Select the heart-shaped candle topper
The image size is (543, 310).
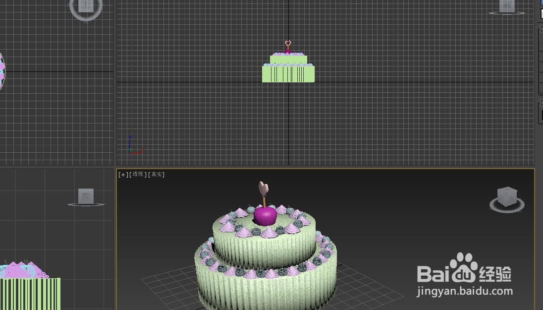tap(264, 189)
